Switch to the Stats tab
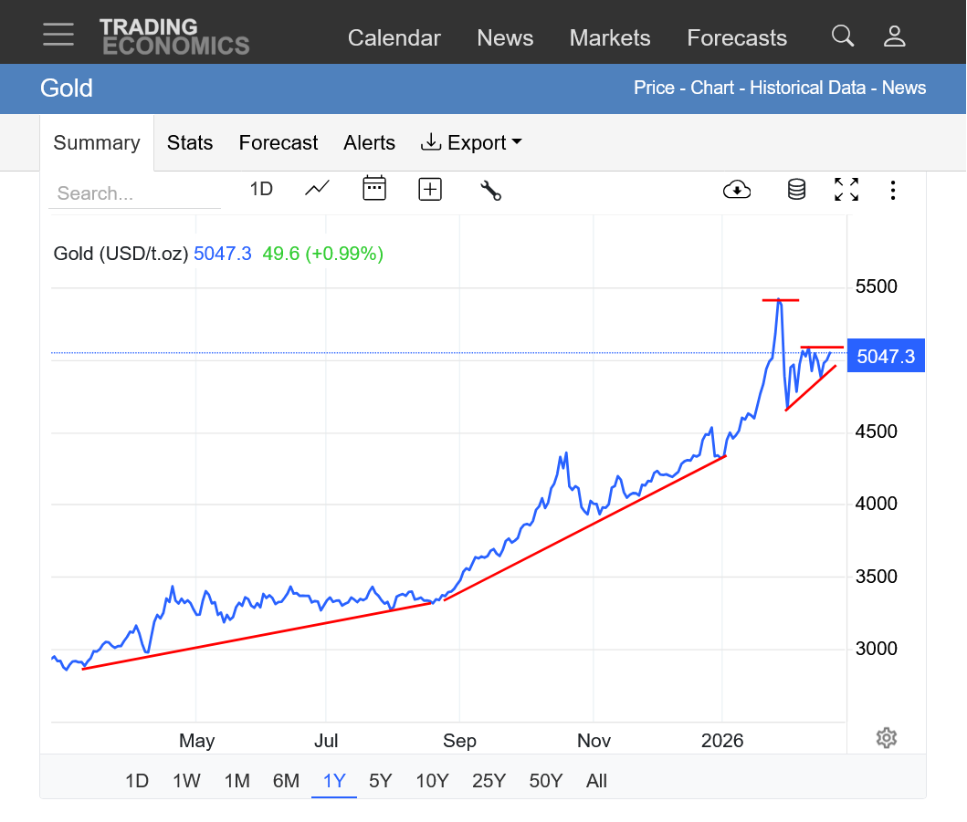Viewport: 967px width, 822px height. click(x=190, y=142)
